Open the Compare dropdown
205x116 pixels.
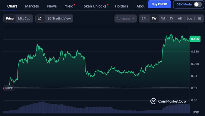click(x=125, y=19)
